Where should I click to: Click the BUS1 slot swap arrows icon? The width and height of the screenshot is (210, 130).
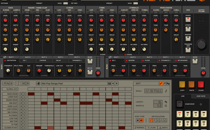coord(5,57)
